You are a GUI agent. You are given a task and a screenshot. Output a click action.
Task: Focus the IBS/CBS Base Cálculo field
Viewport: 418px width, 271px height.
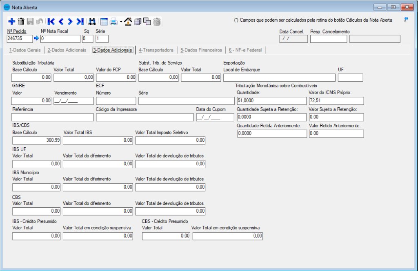pos(36,140)
